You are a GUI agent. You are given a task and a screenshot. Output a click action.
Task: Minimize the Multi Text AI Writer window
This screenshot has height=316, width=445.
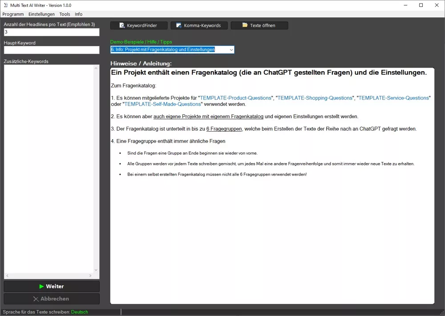405,5
